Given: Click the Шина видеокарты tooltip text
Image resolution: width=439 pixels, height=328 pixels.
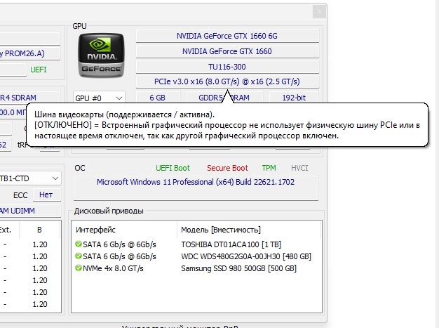Looking at the screenshot, I should (227, 125).
